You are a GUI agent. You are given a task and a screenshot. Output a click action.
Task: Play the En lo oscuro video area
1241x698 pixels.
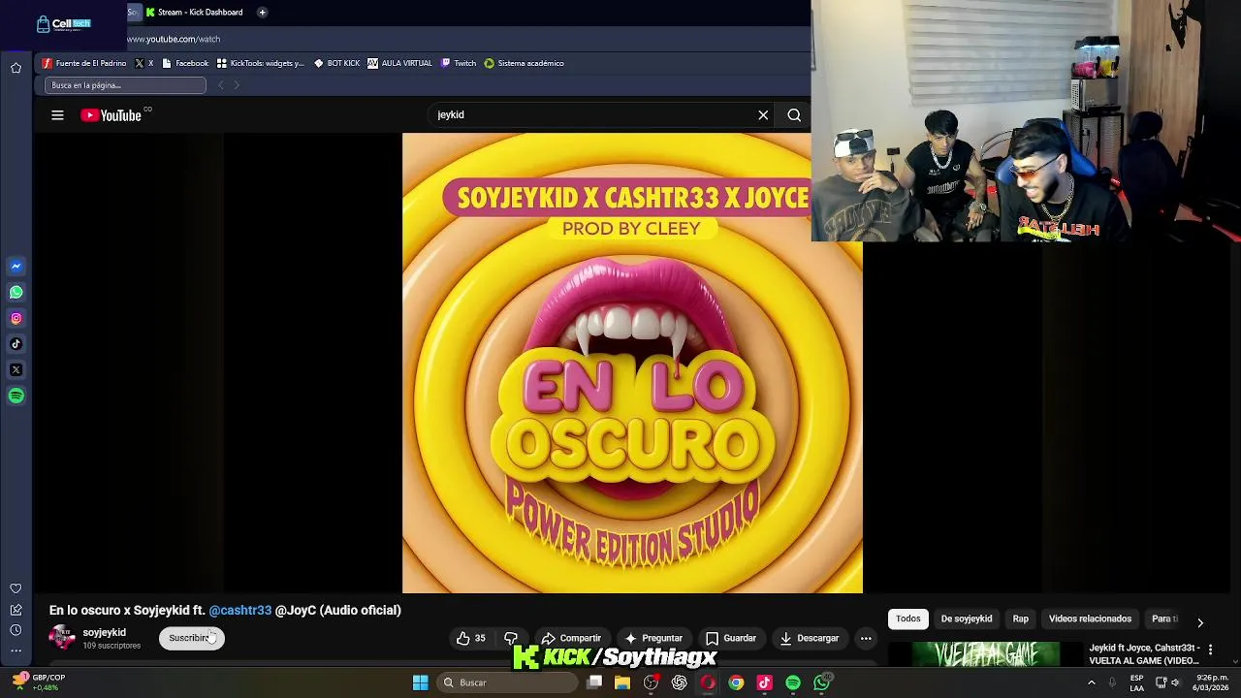point(632,363)
